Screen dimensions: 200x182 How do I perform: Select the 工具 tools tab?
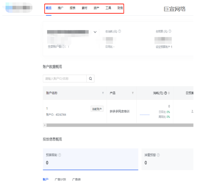click(108, 8)
